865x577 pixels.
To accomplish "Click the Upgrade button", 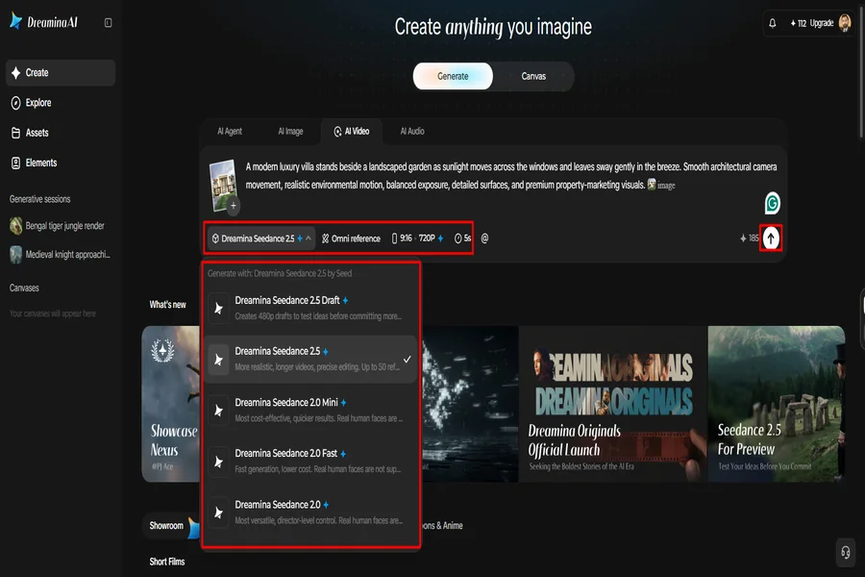I will tap(822, 23).
